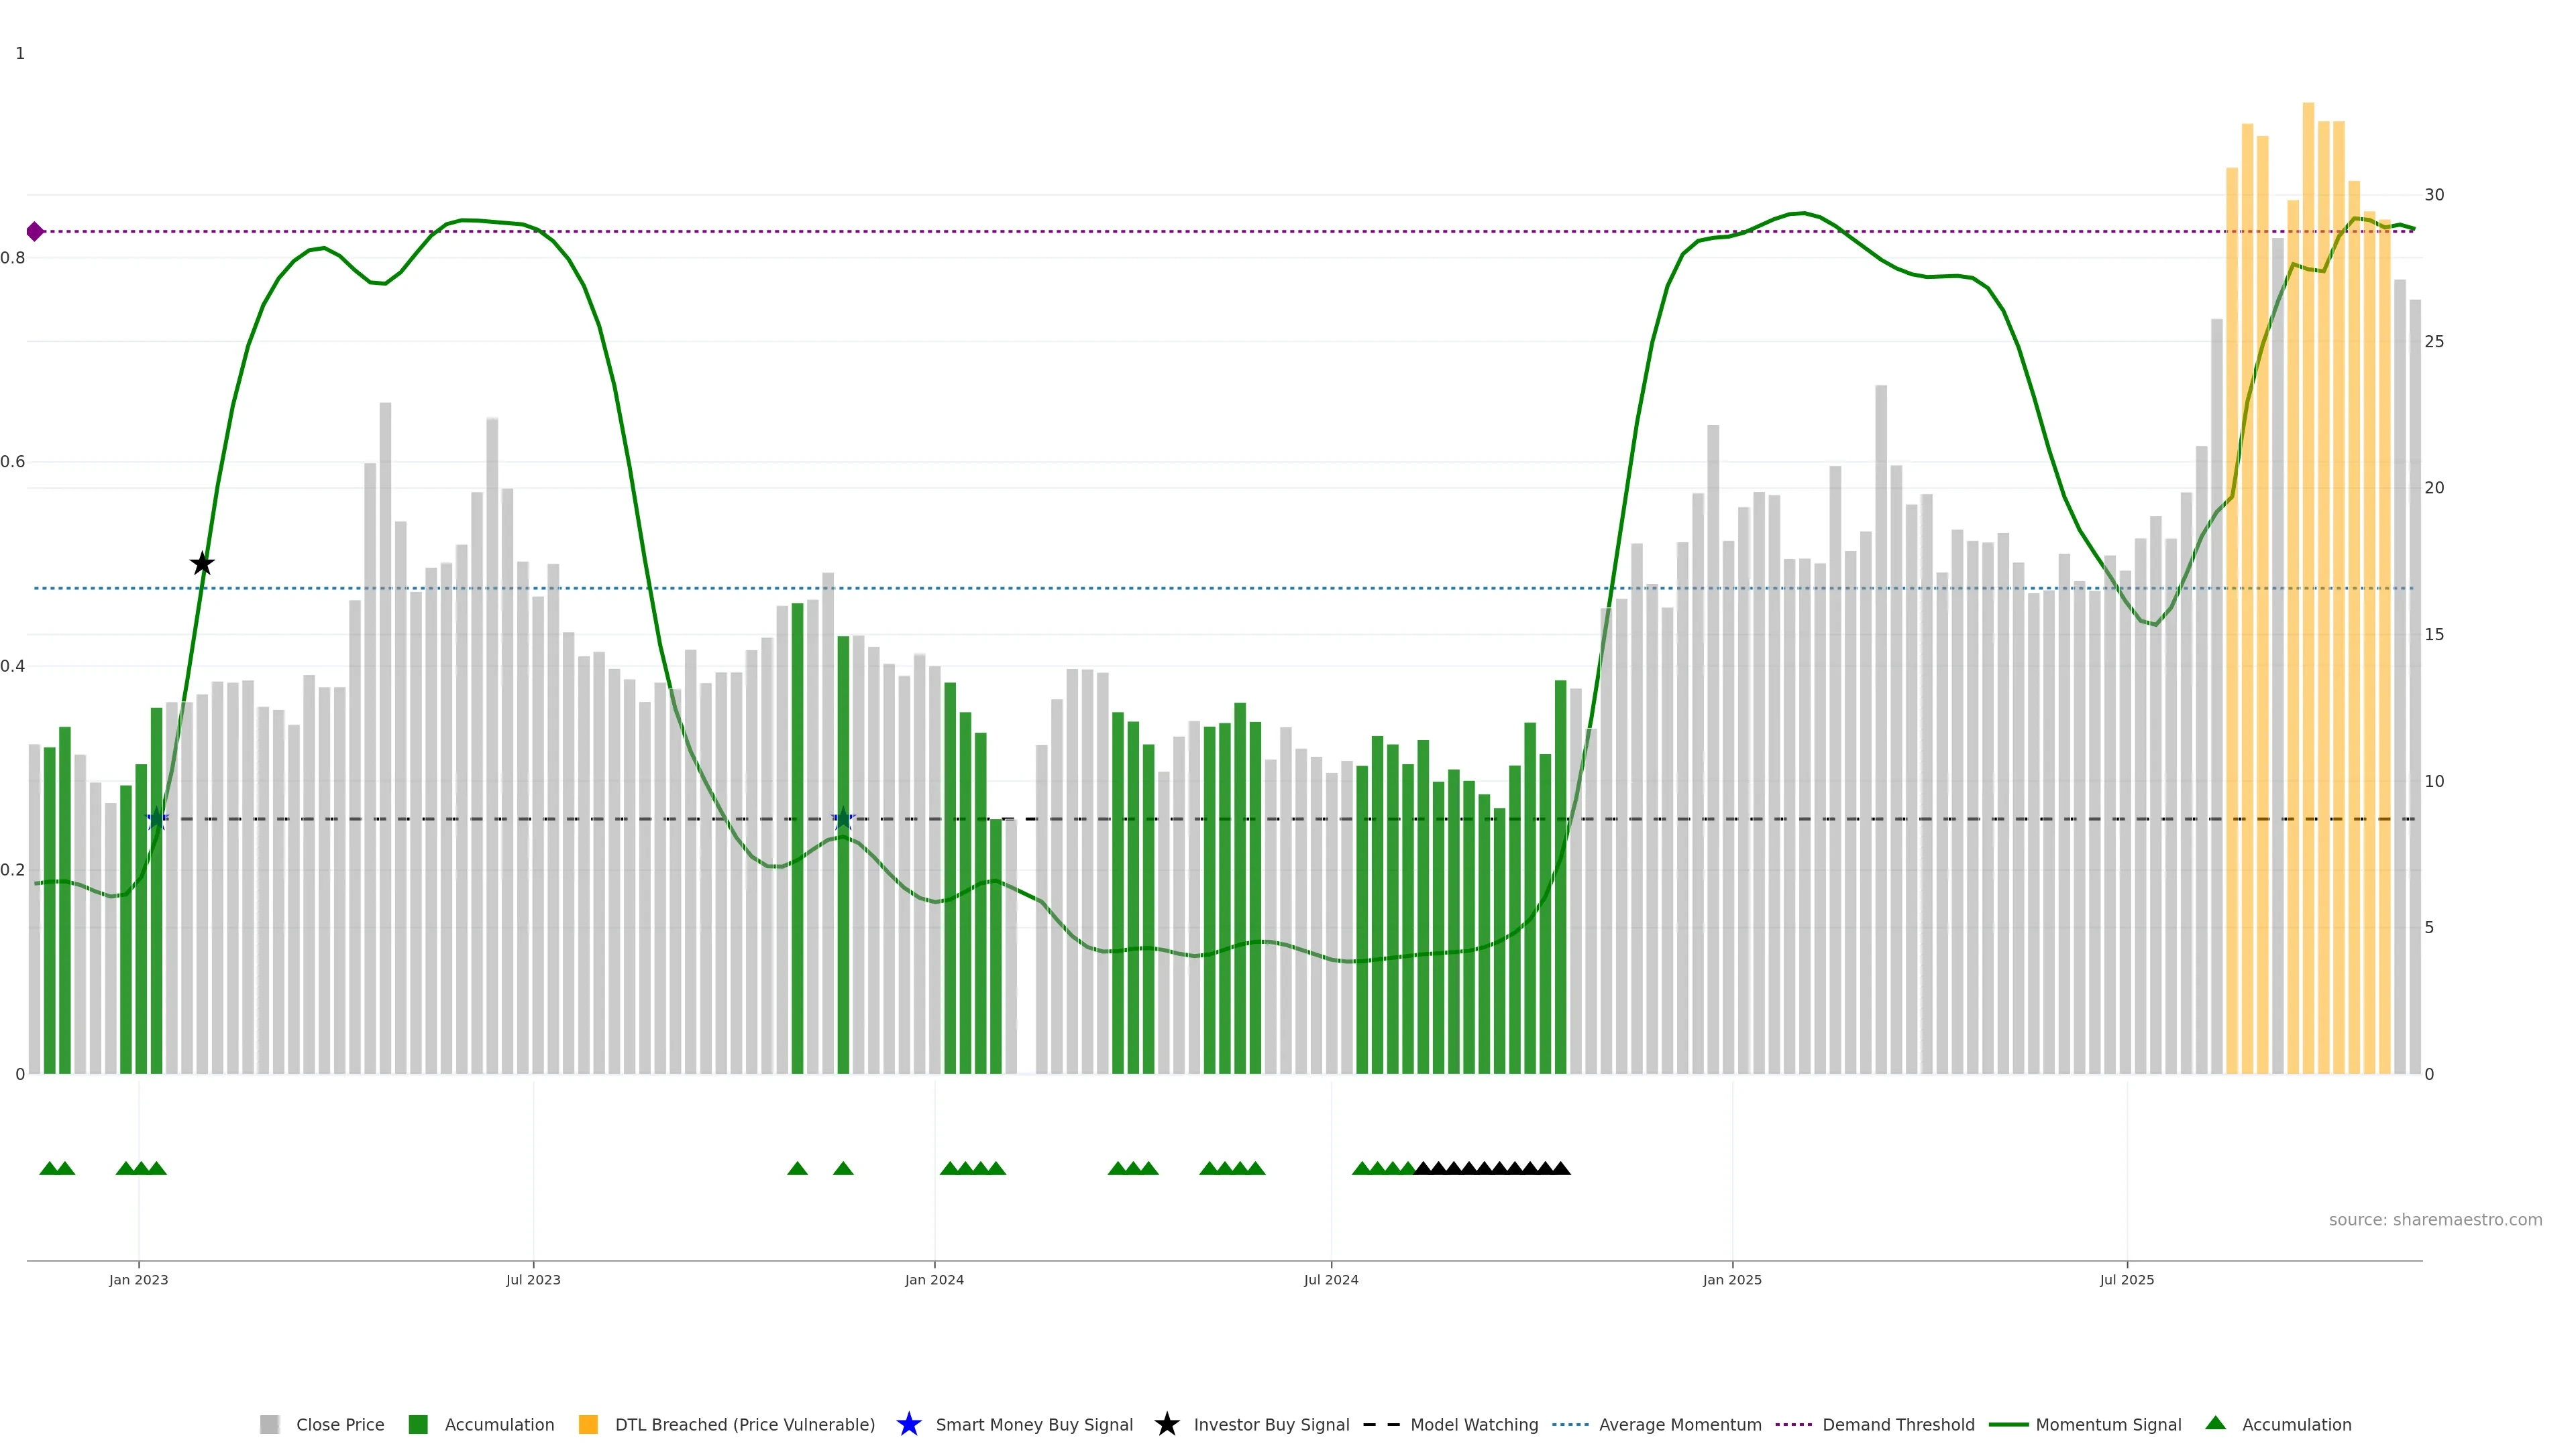Viewport: 2576px width, 1448px height.
Task: Click the blue star icon in legend
Action: pyautogui.click(x=908, y=1424)
